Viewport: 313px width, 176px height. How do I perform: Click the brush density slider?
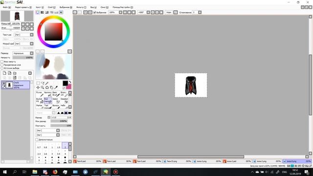point(61,126)
